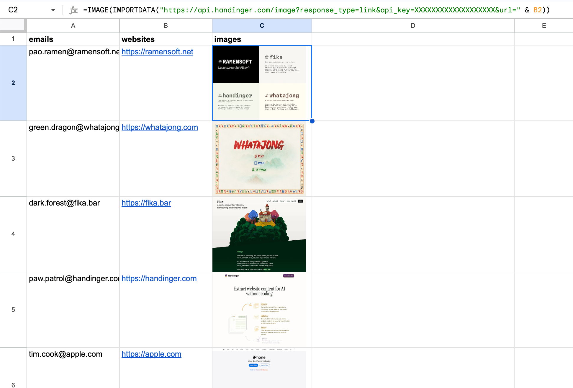Open the https://apple.com link

click(151, 354)
